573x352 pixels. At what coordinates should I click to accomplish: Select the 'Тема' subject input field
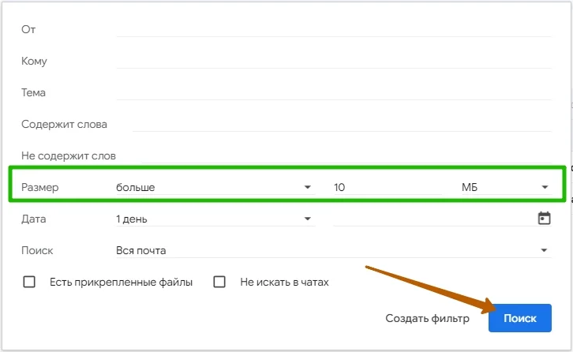(x=333, y=92)
